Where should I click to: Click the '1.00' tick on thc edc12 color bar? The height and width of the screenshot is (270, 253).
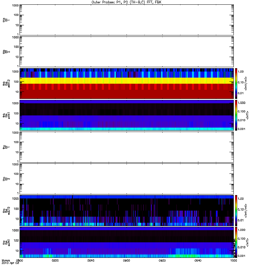[241, 199]
